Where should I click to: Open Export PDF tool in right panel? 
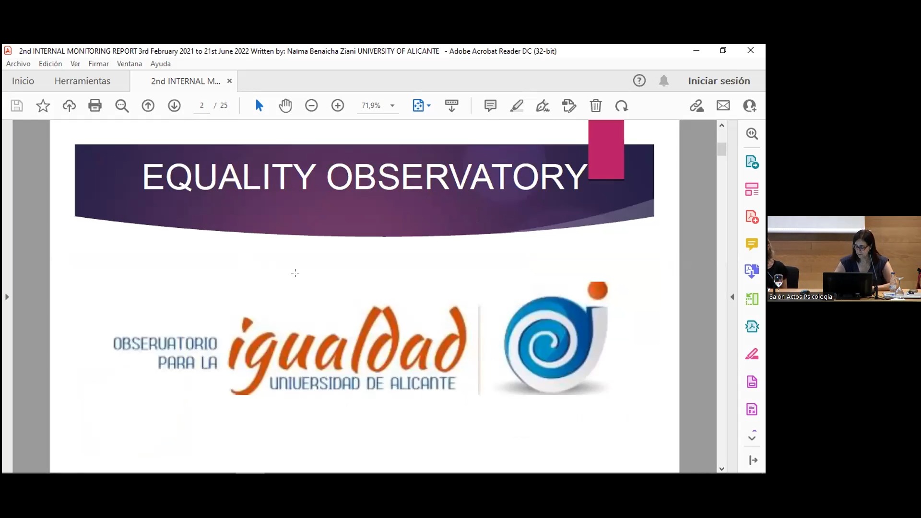click(752, 162)
